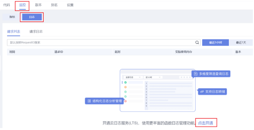Select the 指标 sub-tab
The image size is (254, 130).
pos(12,17)
